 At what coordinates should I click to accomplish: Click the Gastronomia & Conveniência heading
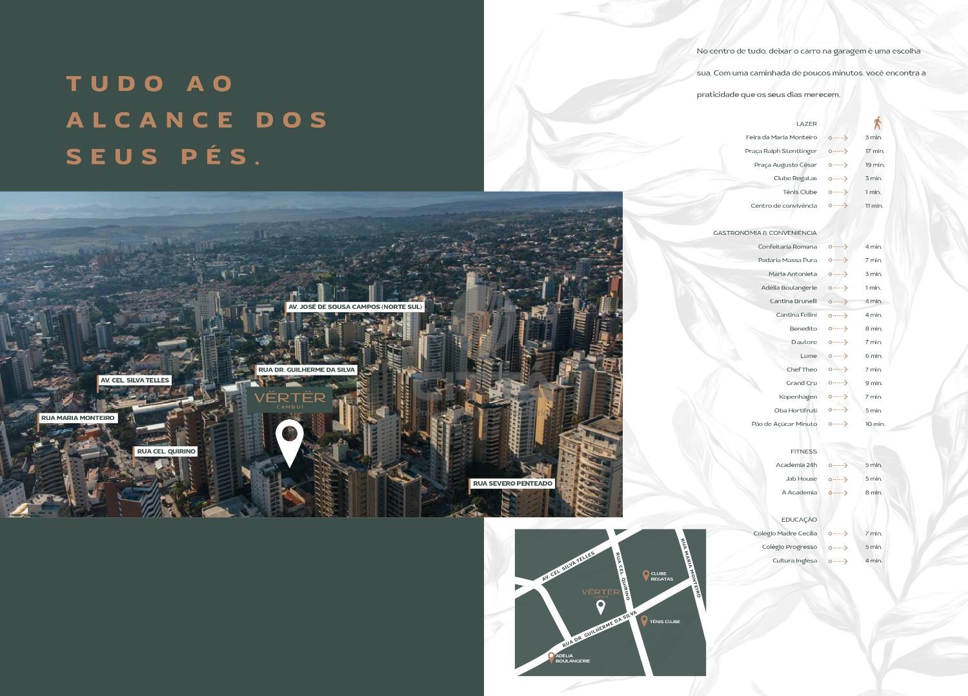[765, 233]
